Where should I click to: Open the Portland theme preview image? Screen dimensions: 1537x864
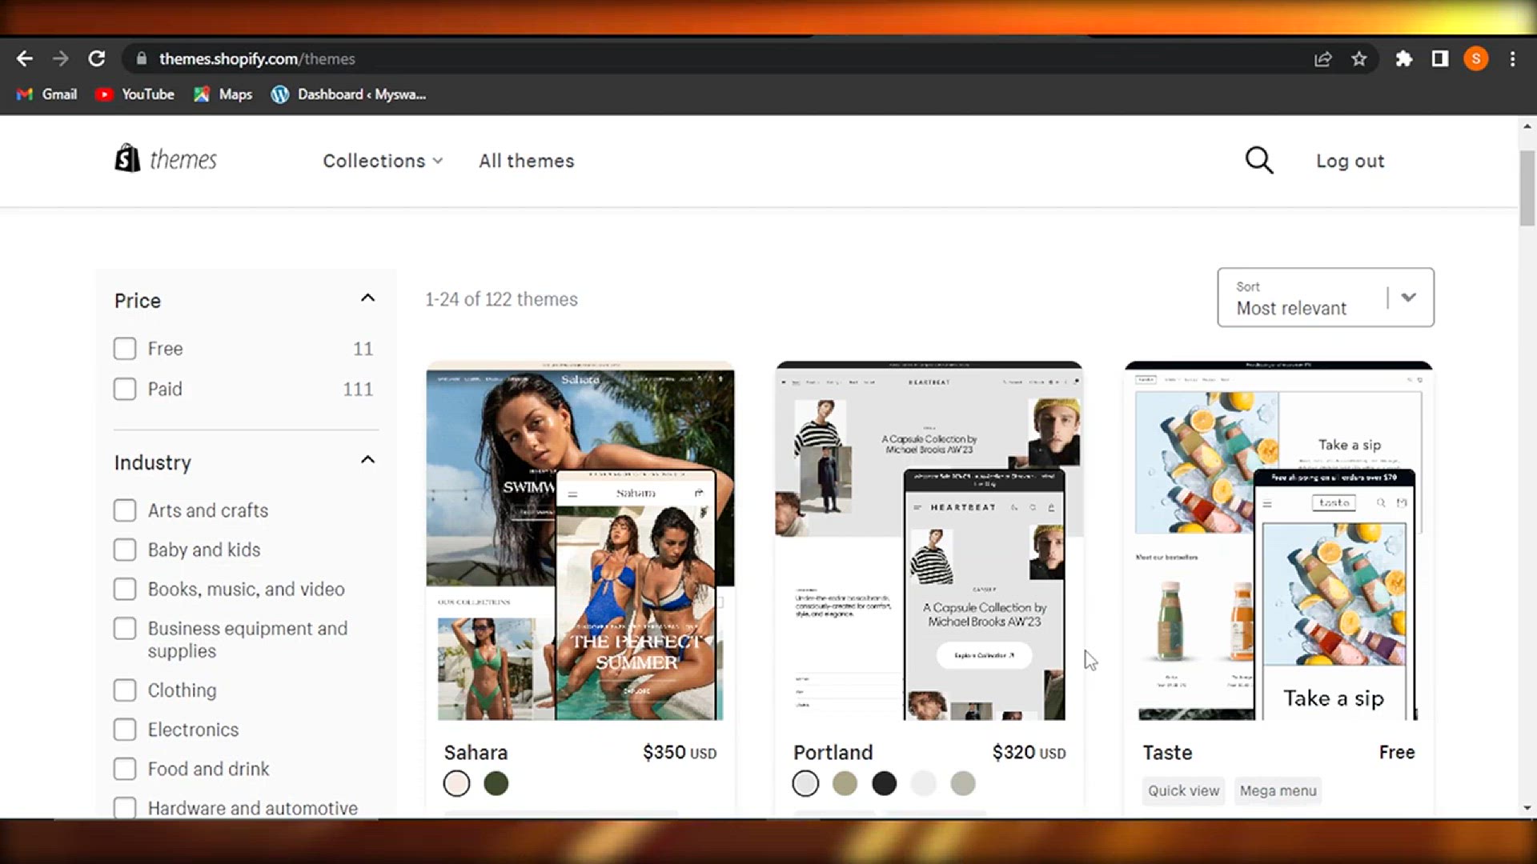(x=929, y=541)
